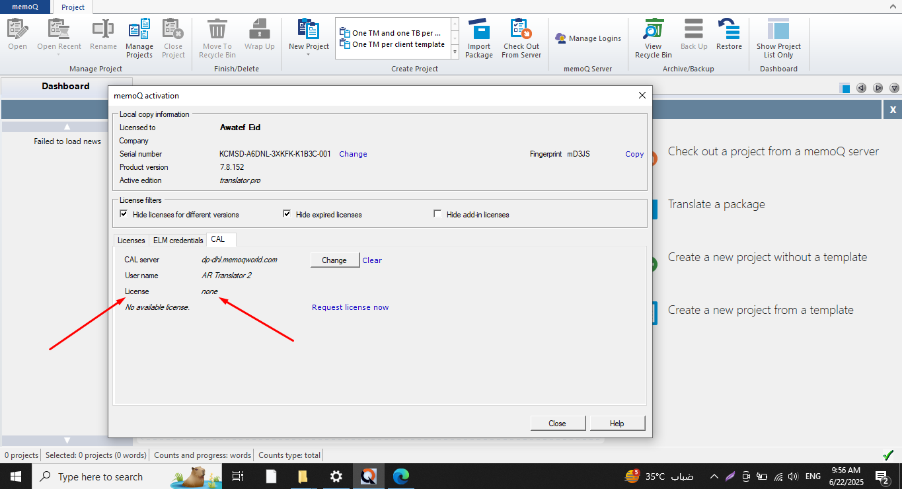Show hidden system tray icons chevron
This screenshot has width=902, height=489.
[x=714, y=476]
